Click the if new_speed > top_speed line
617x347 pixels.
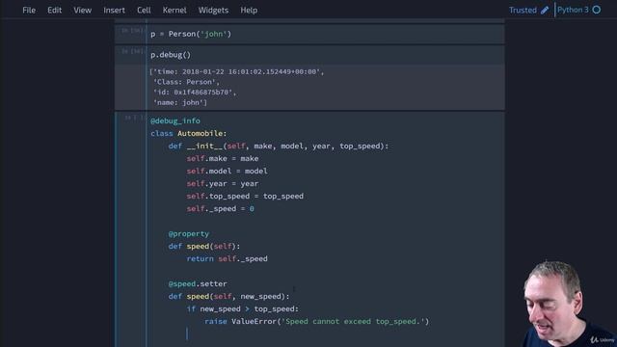242,308
